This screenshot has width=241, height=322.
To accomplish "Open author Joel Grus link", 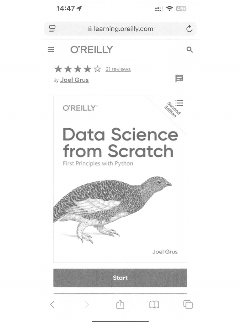I will point(74,80).
